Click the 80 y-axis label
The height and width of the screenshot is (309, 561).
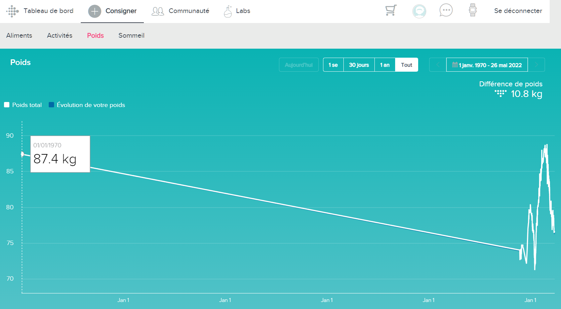[10, 207]
